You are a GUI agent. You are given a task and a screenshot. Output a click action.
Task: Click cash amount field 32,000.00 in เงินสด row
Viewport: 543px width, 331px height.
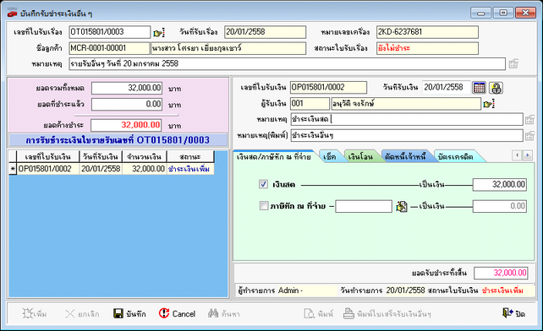coord(500,185)
